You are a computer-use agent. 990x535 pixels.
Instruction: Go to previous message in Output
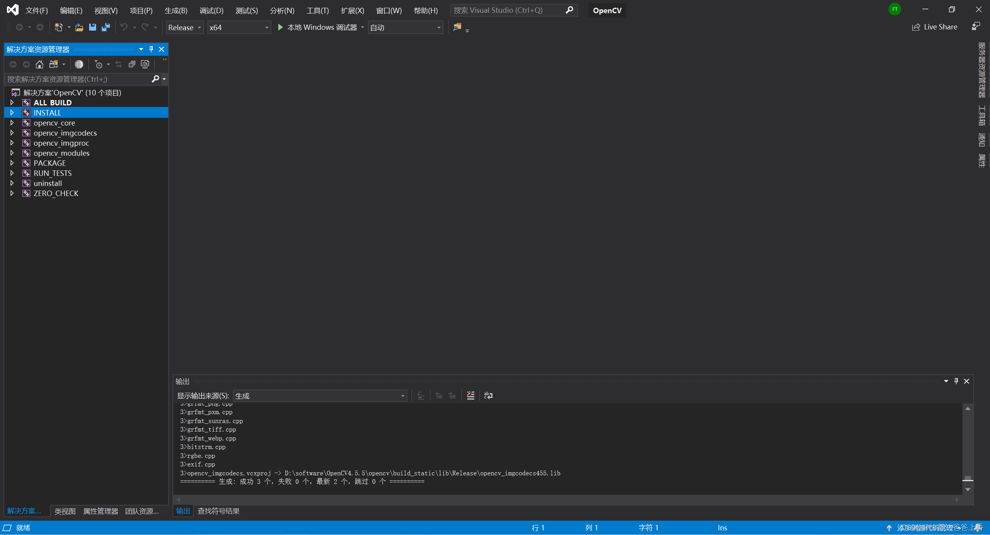[439, 396]
